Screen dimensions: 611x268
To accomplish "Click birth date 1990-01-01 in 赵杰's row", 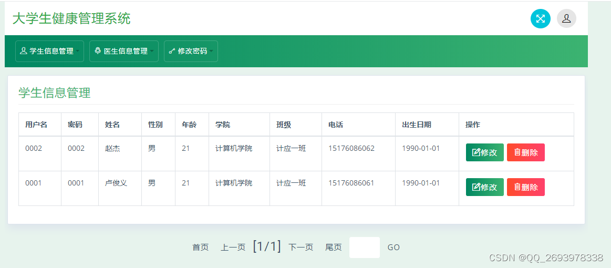I will pyautogui.click(x=421, y=148).
